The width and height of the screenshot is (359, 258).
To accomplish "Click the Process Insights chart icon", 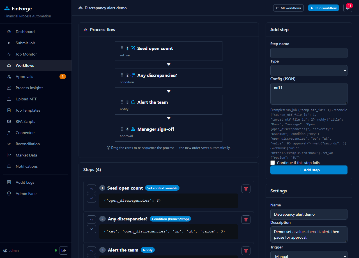I will 9,88.
